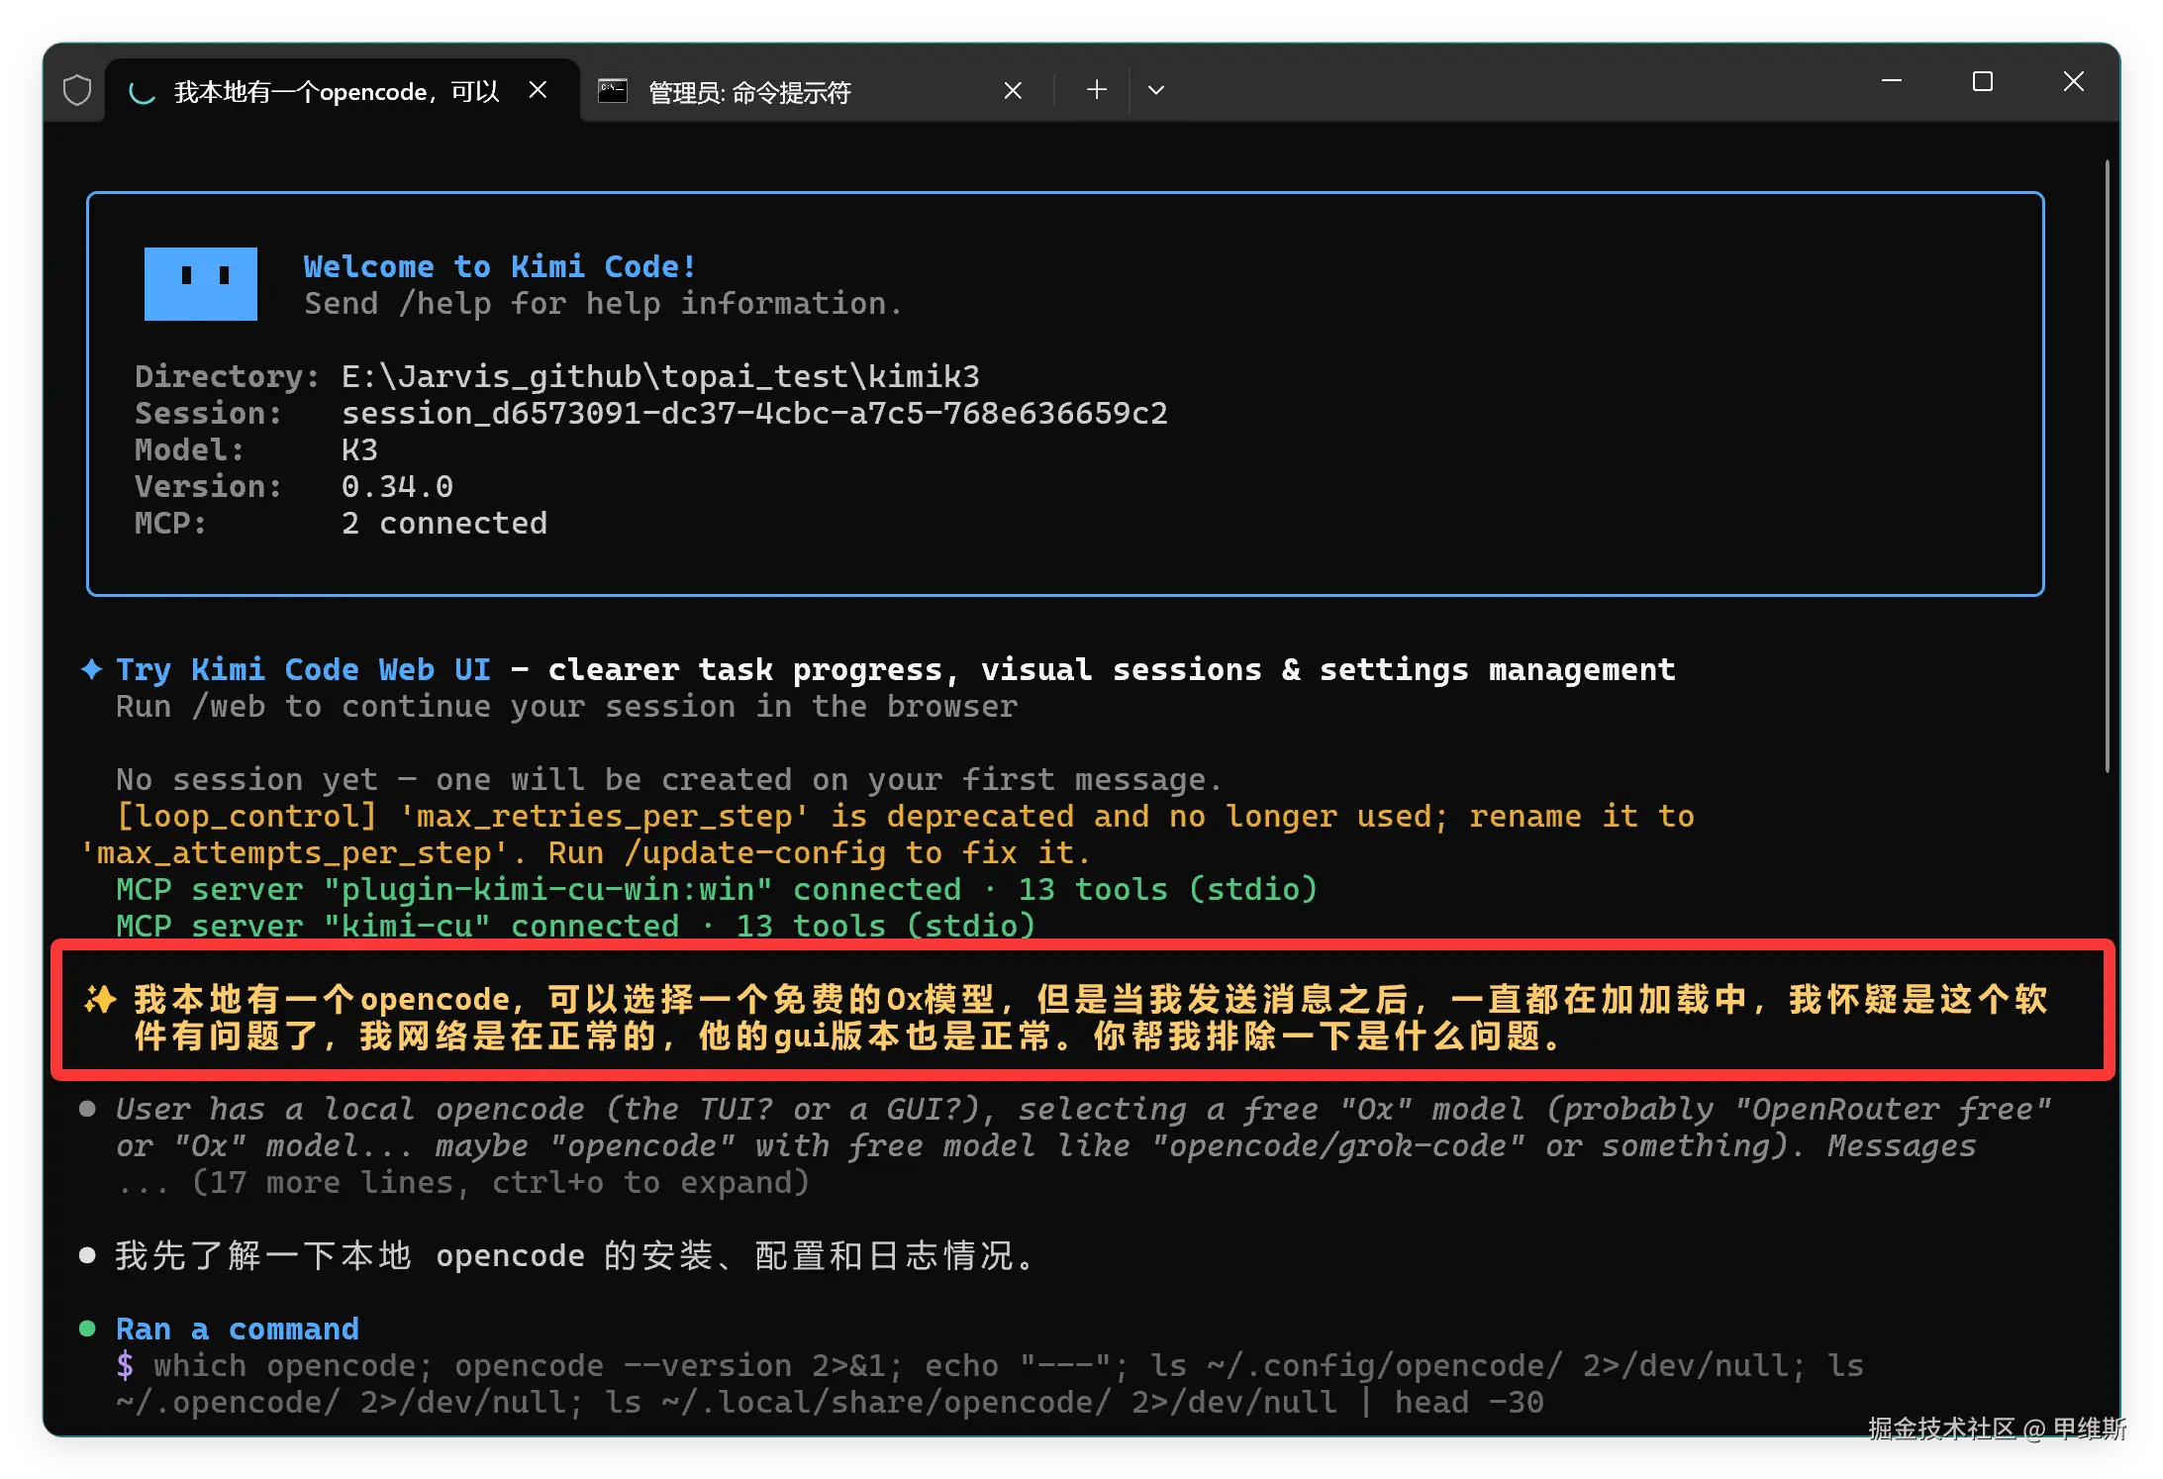
Task: Close the 管理员: 命令提示符 tab
Action: tap(1012, 91)
